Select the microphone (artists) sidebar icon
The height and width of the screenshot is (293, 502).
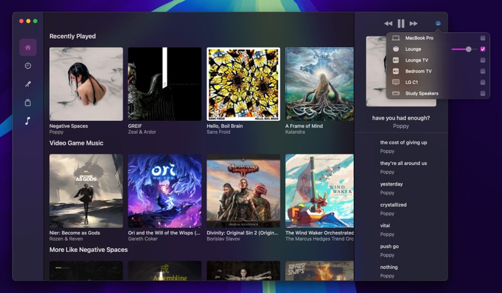[x=28, y=84]
